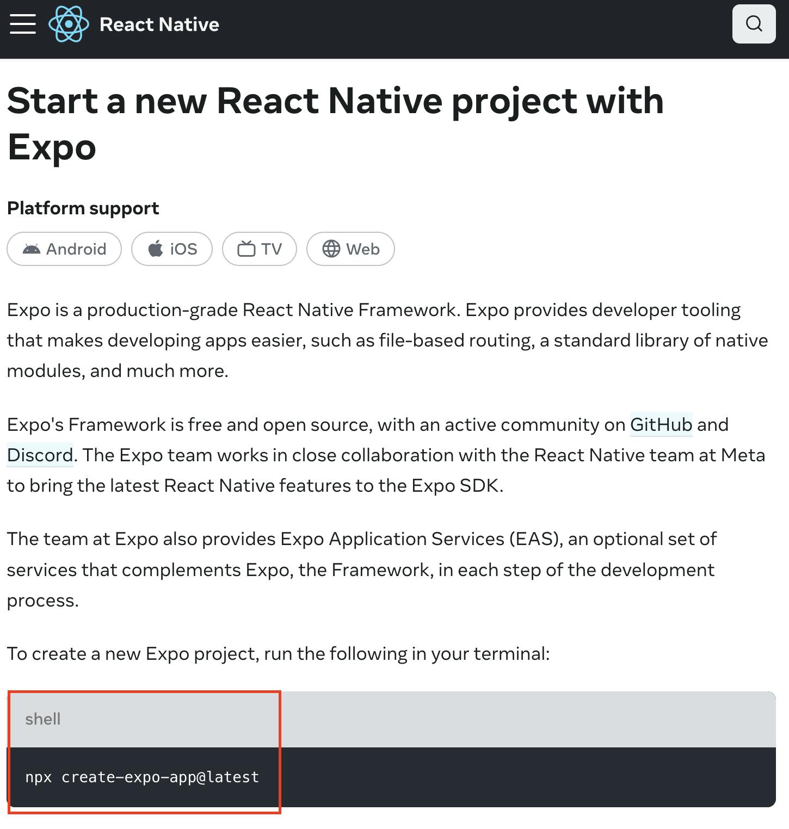Select the Android platform badge label

[x=76, y=249]
